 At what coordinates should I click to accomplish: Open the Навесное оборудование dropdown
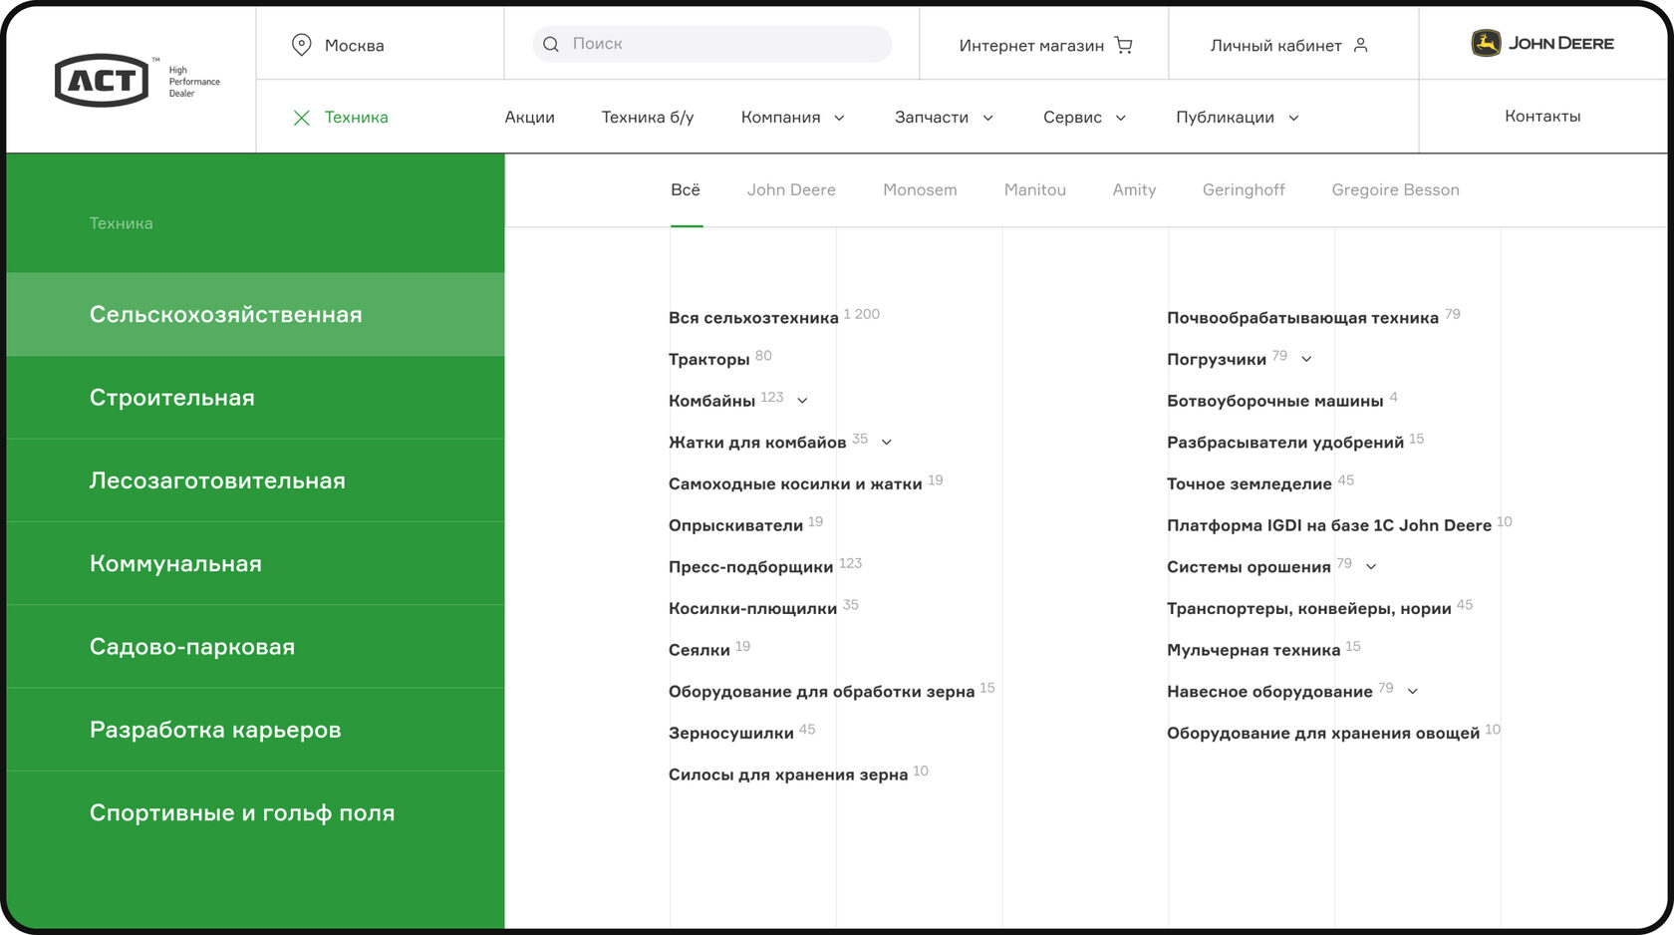1413,690
